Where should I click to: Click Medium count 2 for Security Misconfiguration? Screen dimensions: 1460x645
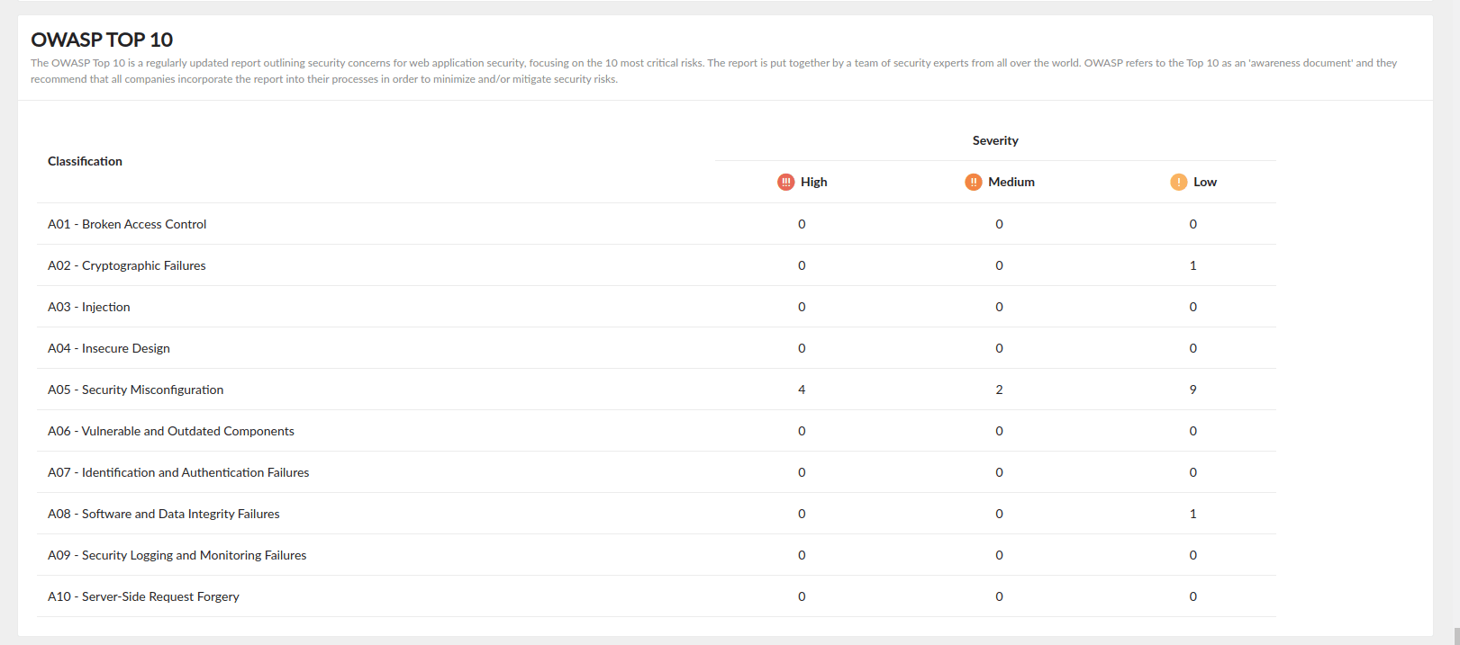(999, 390)
